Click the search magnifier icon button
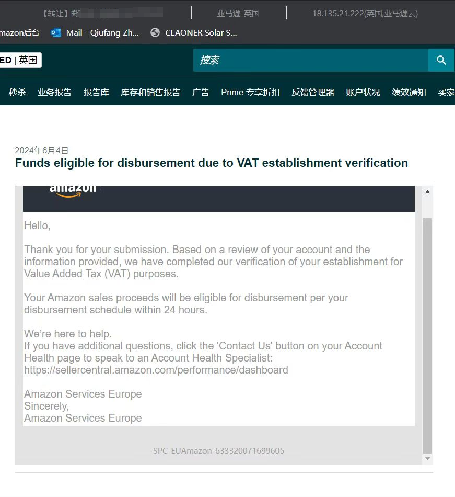The width and height of the screenshot is (455, 497). pos(441,60)
